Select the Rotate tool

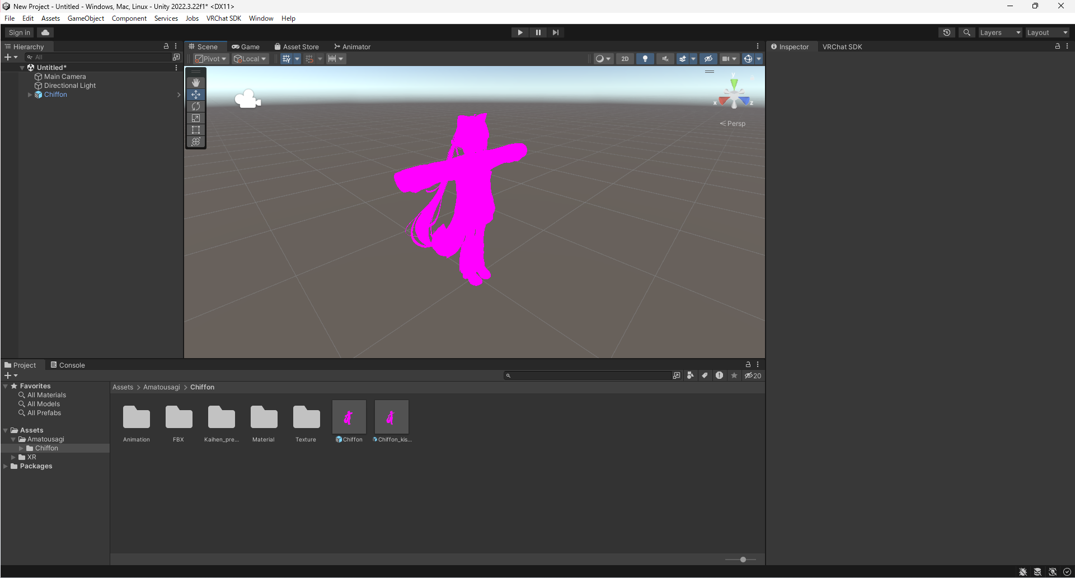195,106
